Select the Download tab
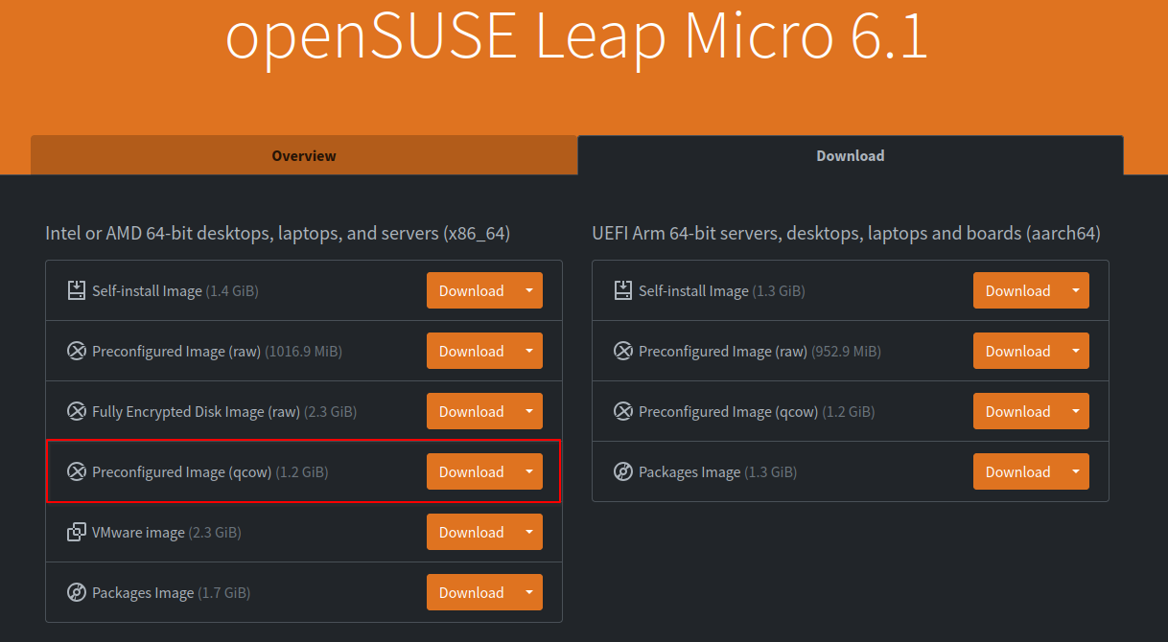 tap(851, 155)
